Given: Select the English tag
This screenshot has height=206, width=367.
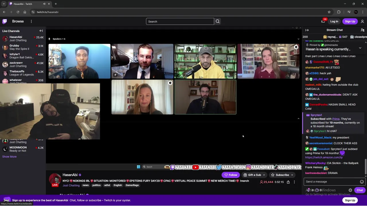Looking at the screenshot, I should (x=118, y=185).
